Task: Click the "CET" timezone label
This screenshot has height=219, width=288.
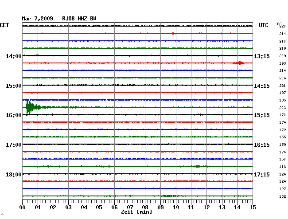Action: point(4,25)
